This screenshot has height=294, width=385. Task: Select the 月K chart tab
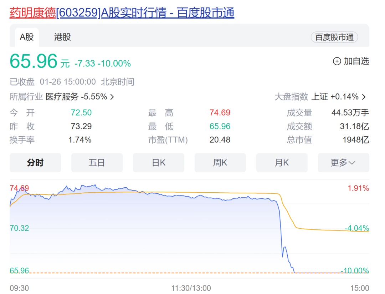point(282,163)
